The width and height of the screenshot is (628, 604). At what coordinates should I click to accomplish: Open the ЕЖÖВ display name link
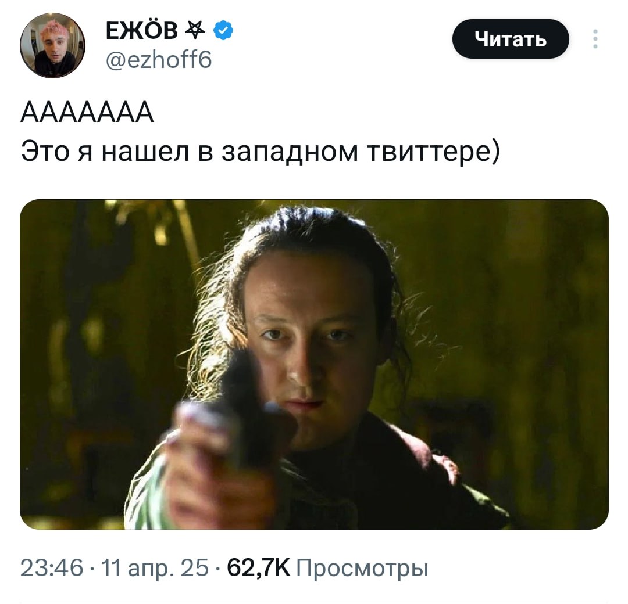point(142,30)
